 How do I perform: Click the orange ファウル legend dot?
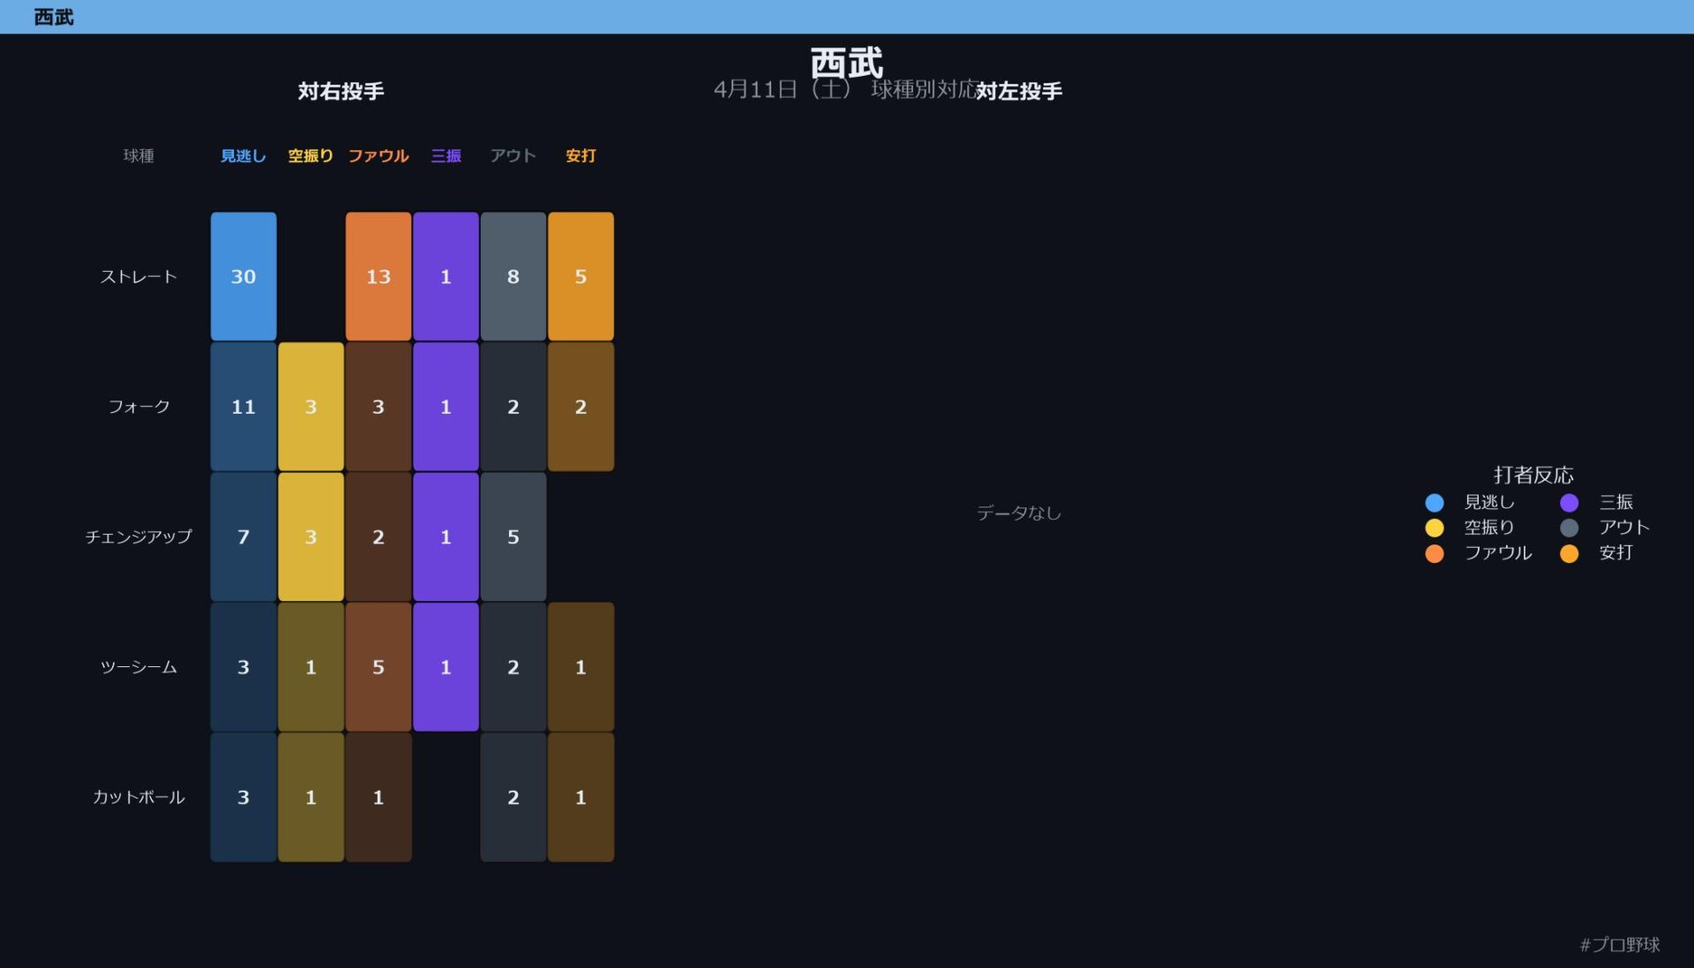(1435, 553)
